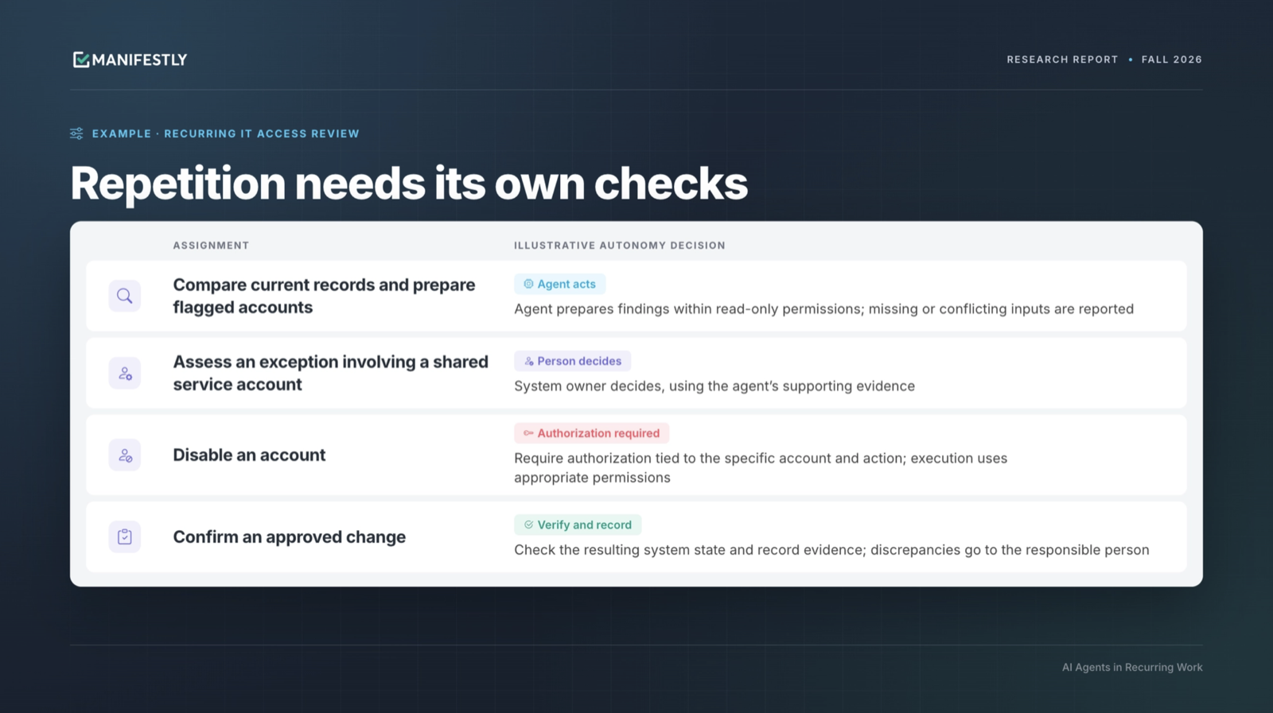1273x713 pixels.
Task: Click the small icon inside Agent acts badge
Action: click(x=528, y=284)
